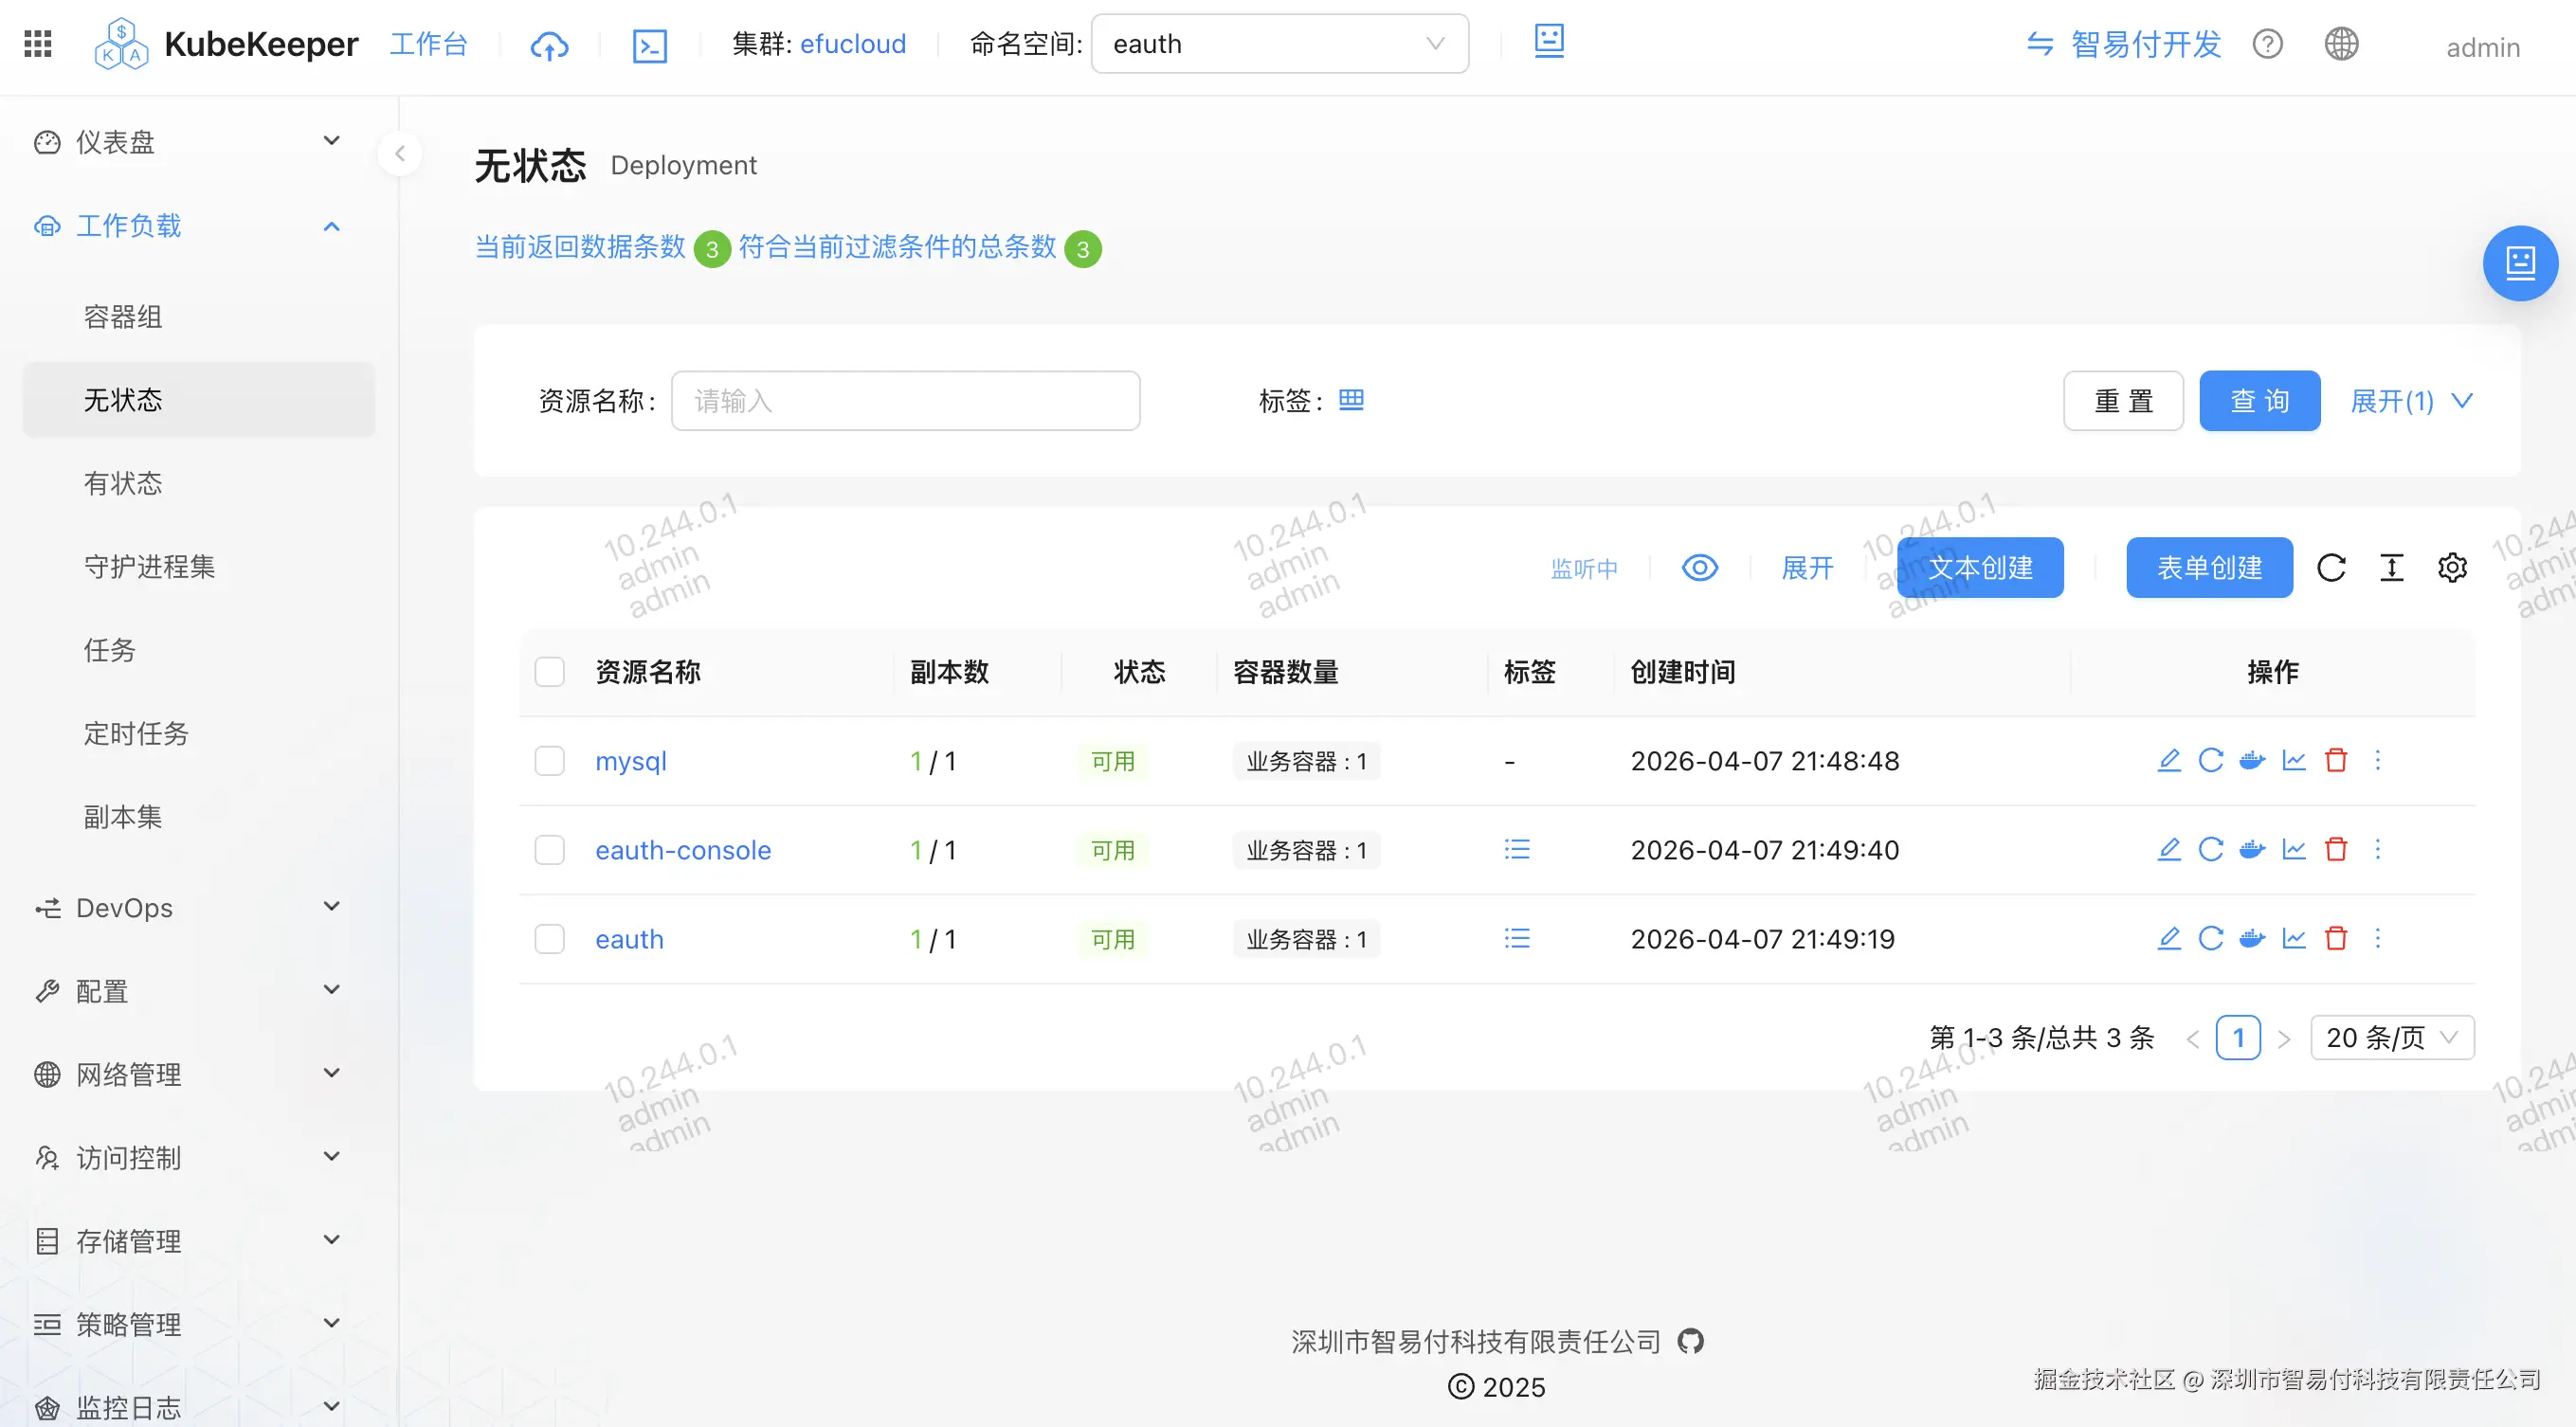Open table column settings via the gear icon
This screenshot has height=1427, width=2576.
pyautogui.click(x=2452, y=567)
